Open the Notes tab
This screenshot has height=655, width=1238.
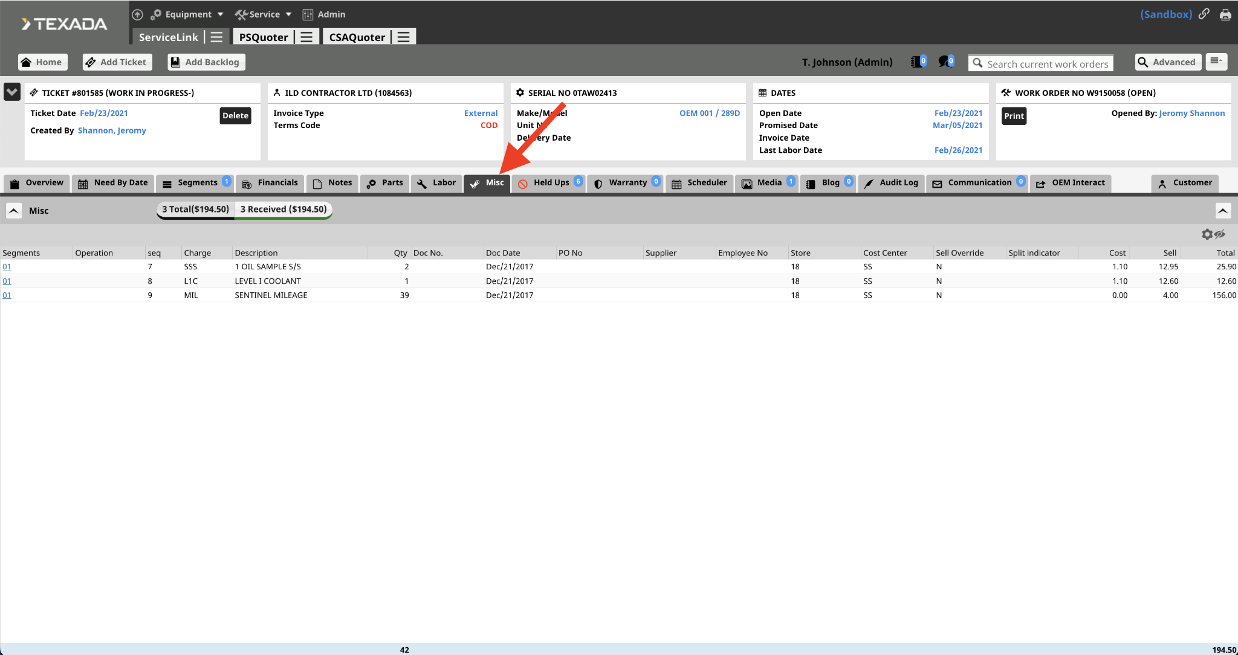tap(333, 183)
